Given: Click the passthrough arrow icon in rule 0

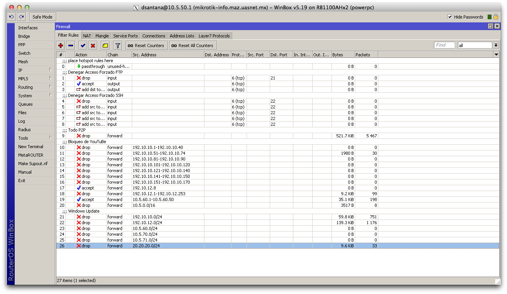Looking at the screenshot, I should [79, 66].
